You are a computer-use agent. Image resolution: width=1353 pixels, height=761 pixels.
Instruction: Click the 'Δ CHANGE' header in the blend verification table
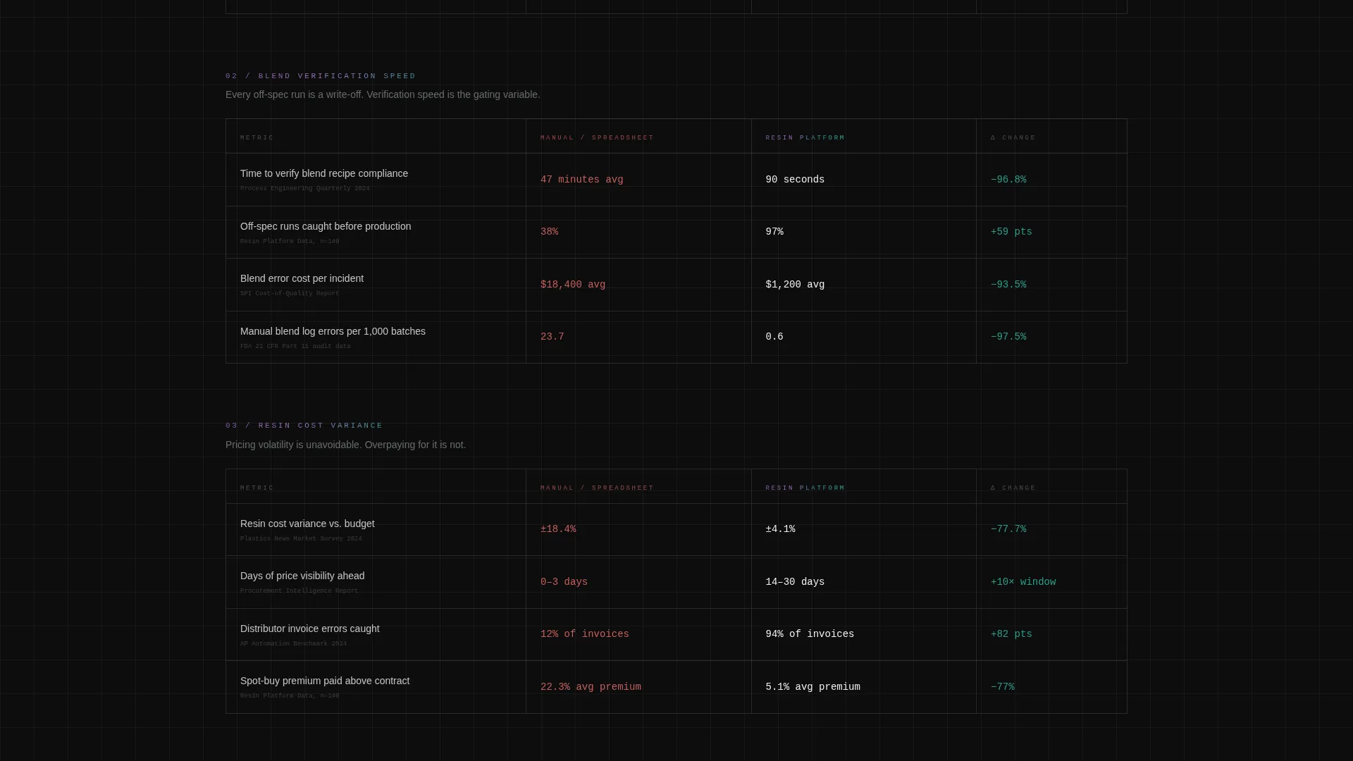tap(1013, 138)
